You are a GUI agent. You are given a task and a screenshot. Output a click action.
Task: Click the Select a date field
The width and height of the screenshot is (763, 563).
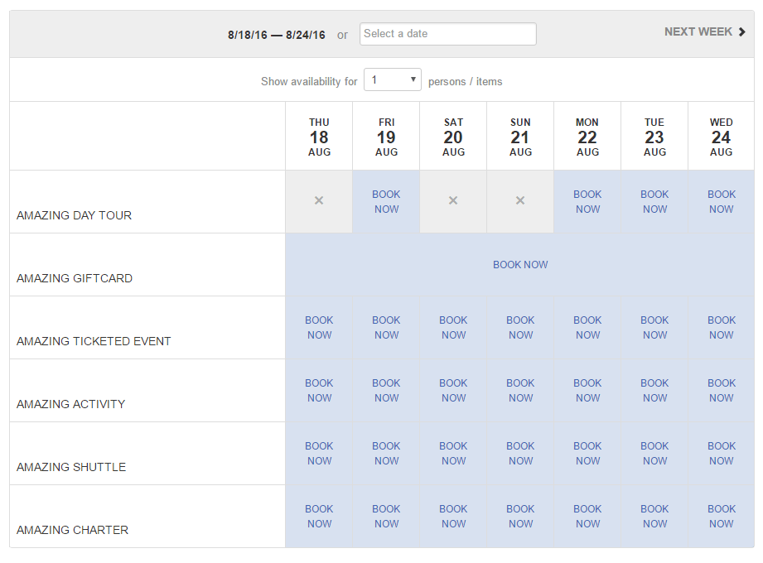pos(448,34)
